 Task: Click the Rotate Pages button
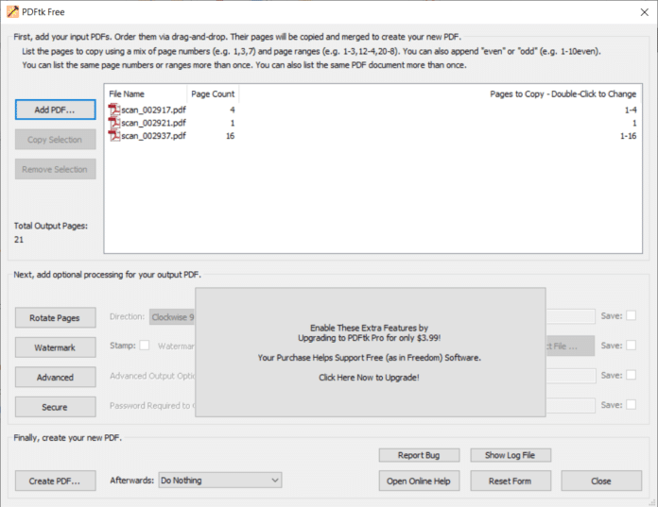tap(55, 317)
